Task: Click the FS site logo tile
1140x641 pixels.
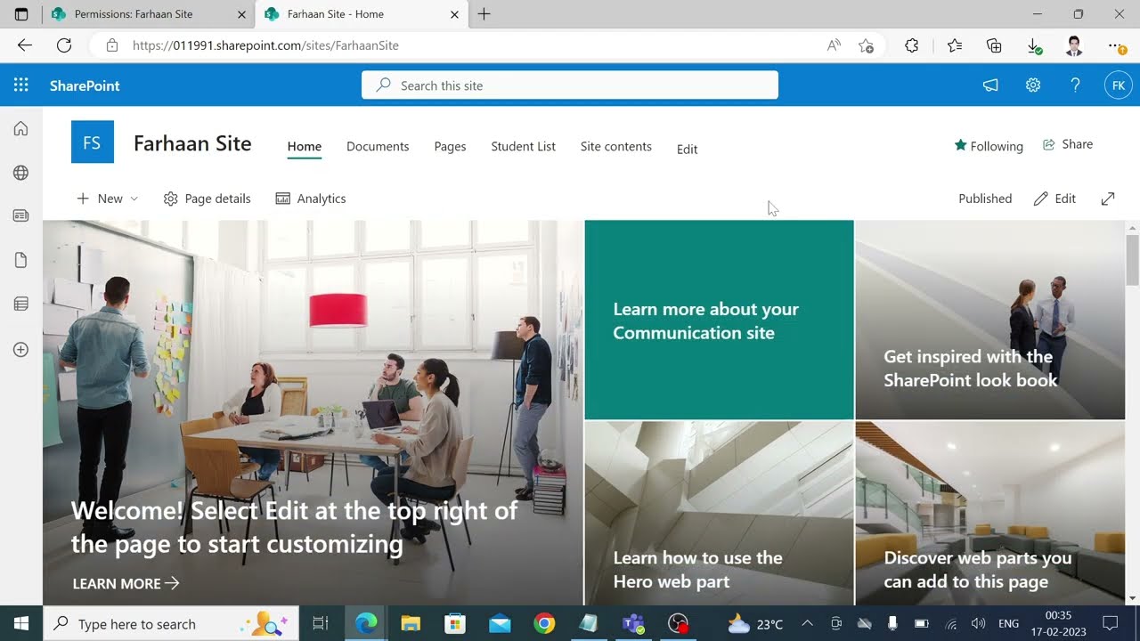Action: coord(93,142)
